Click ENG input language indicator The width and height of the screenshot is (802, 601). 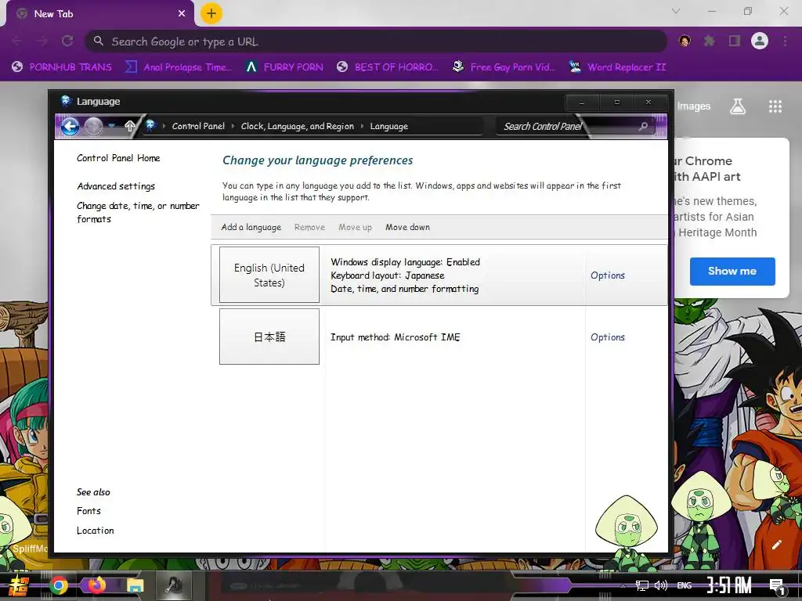pyautogui.click(x=685, y=585)
